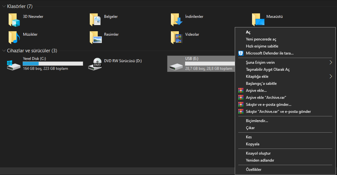Click WinRAR icon beside Arşive ekle "Archive.rar"
The height and width of the screenshot is (175, 337).
(x=241, y=98)
